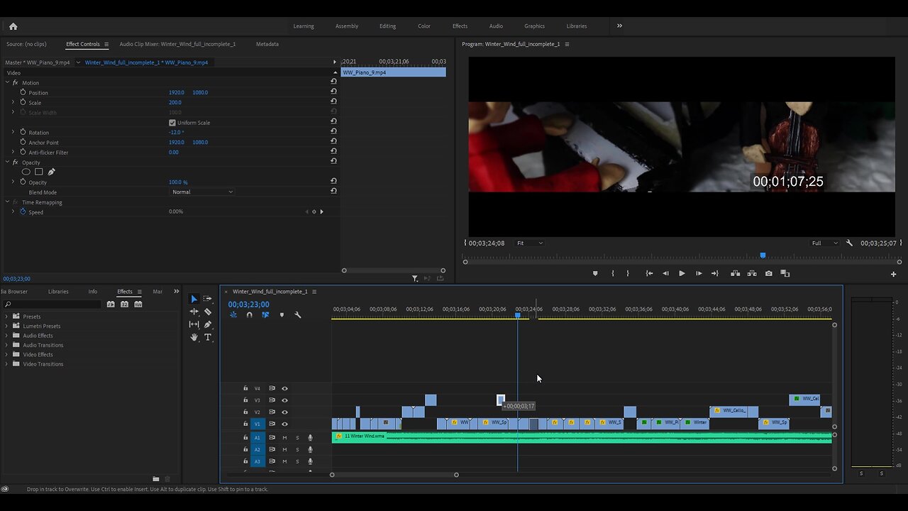
Task: Reset the Position parameter
Action: (x=333, y=92)
